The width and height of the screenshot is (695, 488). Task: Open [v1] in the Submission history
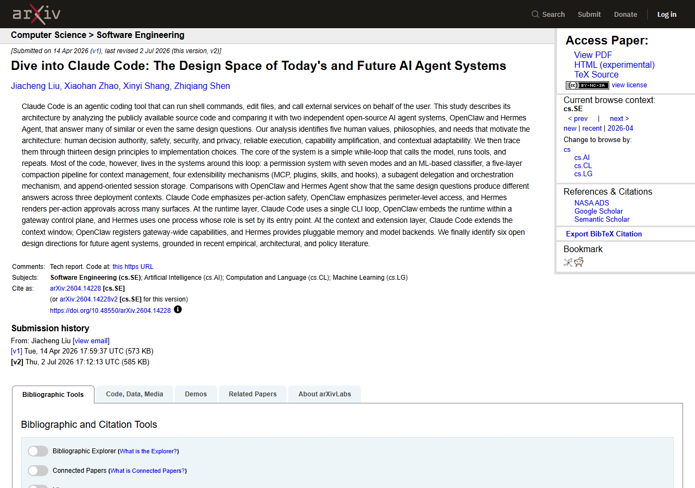click(16, 351)
